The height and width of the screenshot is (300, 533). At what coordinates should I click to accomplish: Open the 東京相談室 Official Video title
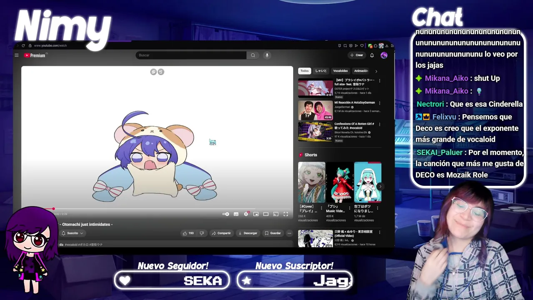pyautogui.click(x=353, y=233)
